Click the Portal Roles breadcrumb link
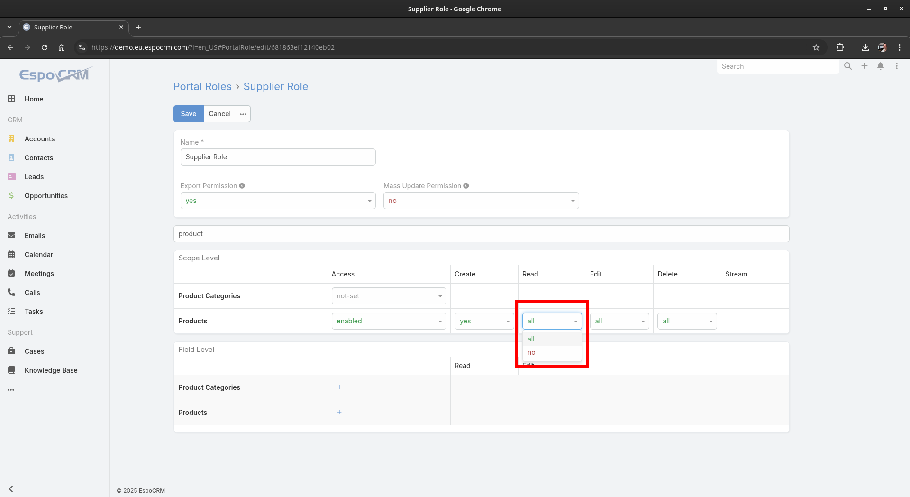Image resolution: width=910 pixels, height=497 pixels. click(202, 87)
